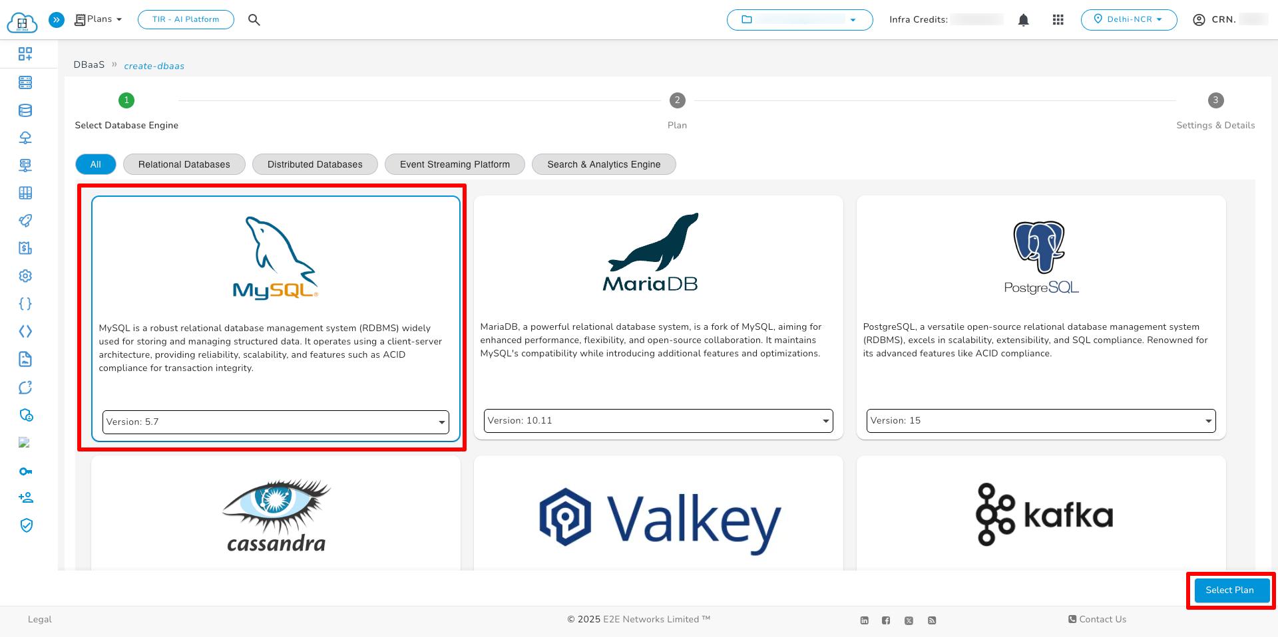
Task: Filter by Relational Databases
Action: coord(184,164)
